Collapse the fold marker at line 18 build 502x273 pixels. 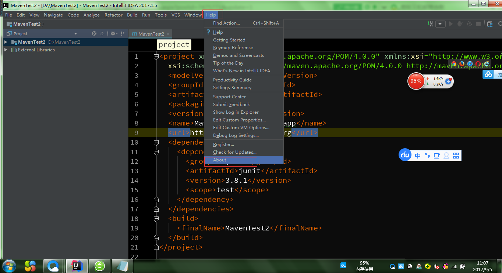[x=156, y=219]
